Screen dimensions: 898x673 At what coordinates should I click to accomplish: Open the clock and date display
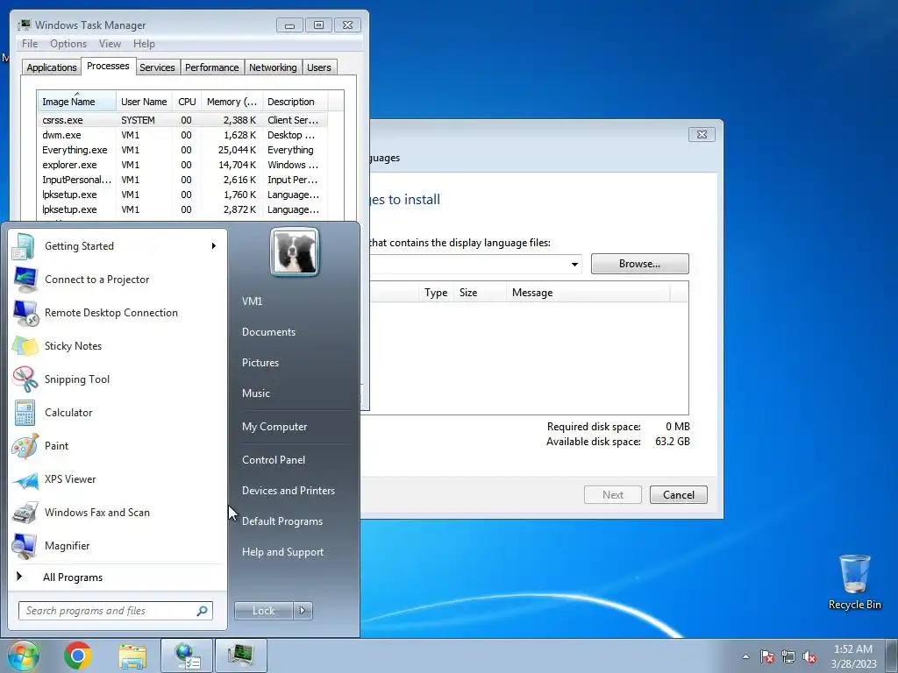[x=853, y=656]
